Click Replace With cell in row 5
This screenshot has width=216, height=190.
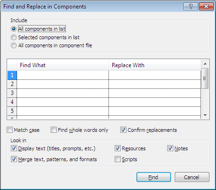[155, 111]
